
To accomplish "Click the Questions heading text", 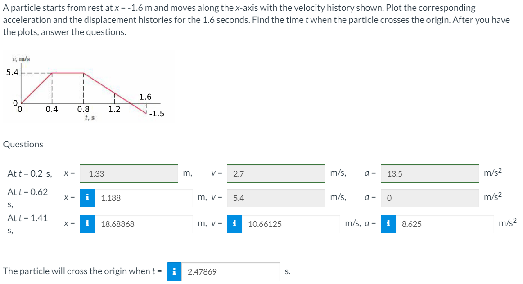I will 23,144.
